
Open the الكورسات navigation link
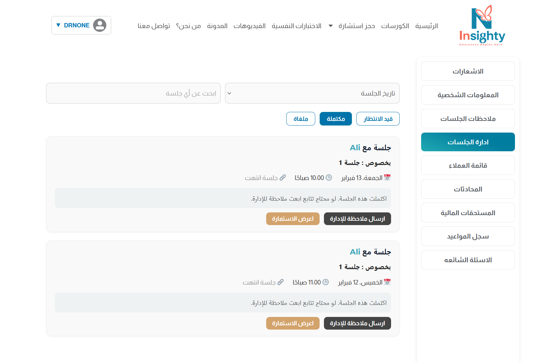(x=395, y=26)
